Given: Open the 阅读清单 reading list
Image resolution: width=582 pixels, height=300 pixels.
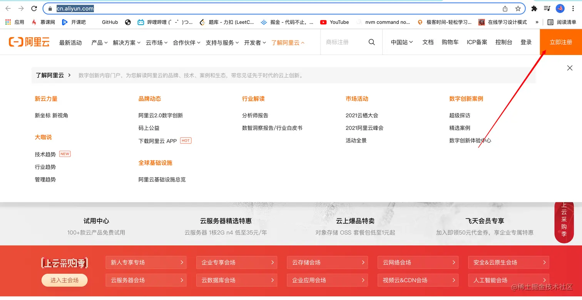Looking at the screenshot, I should coord(562,22).
